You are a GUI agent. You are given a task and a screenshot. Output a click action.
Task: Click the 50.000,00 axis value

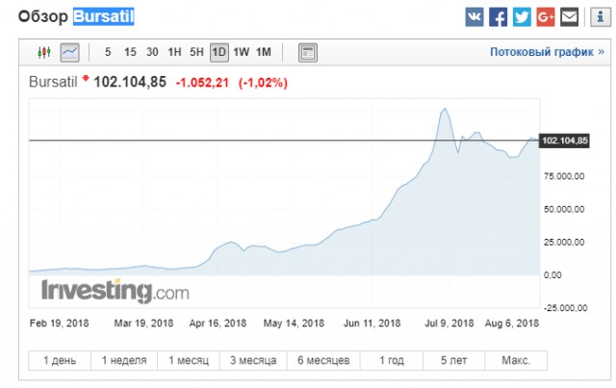564,210
